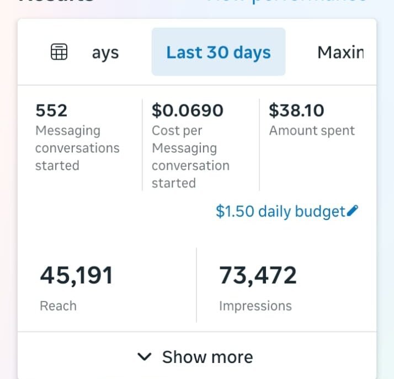Click the $0.0690 cost value
This screenshot has height=379, width=394.
pyautogui.click(x=188, y=110)
